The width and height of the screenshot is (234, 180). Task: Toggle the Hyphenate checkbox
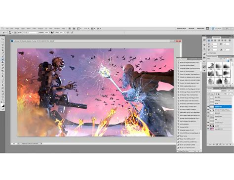click(208, 53)
